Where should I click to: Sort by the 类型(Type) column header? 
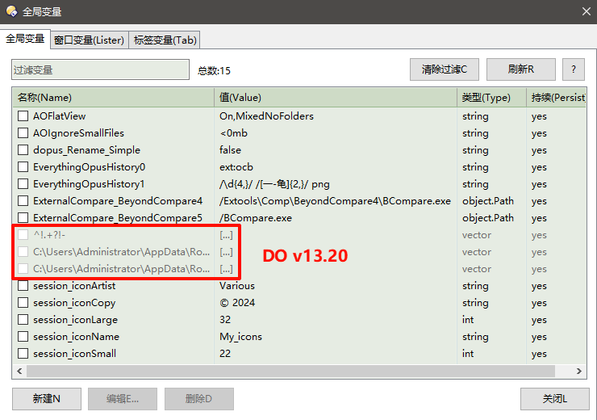[x=491, y=98]
